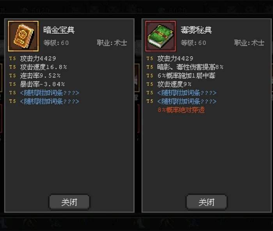
Task: Click second random affix link in 暗金宝典
Action: coord(50,101)
